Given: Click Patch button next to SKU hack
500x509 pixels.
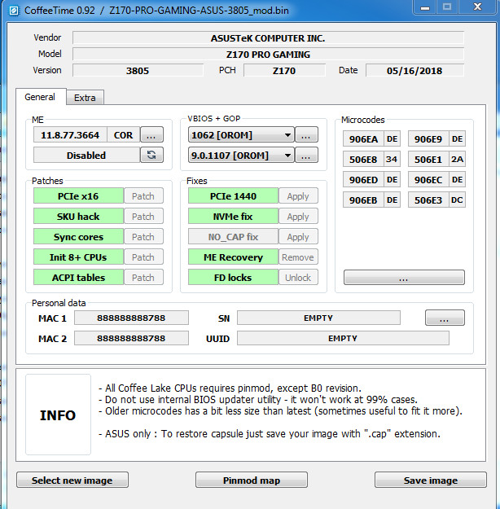Looking at the screenshot, I should (143, 216).
